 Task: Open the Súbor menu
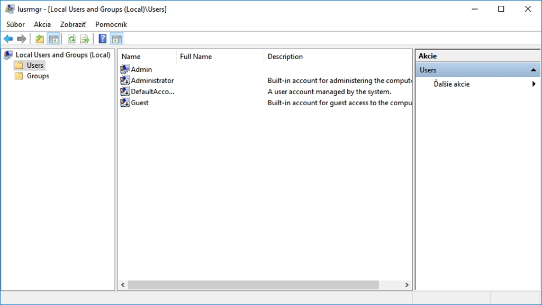tap(15, 24)
